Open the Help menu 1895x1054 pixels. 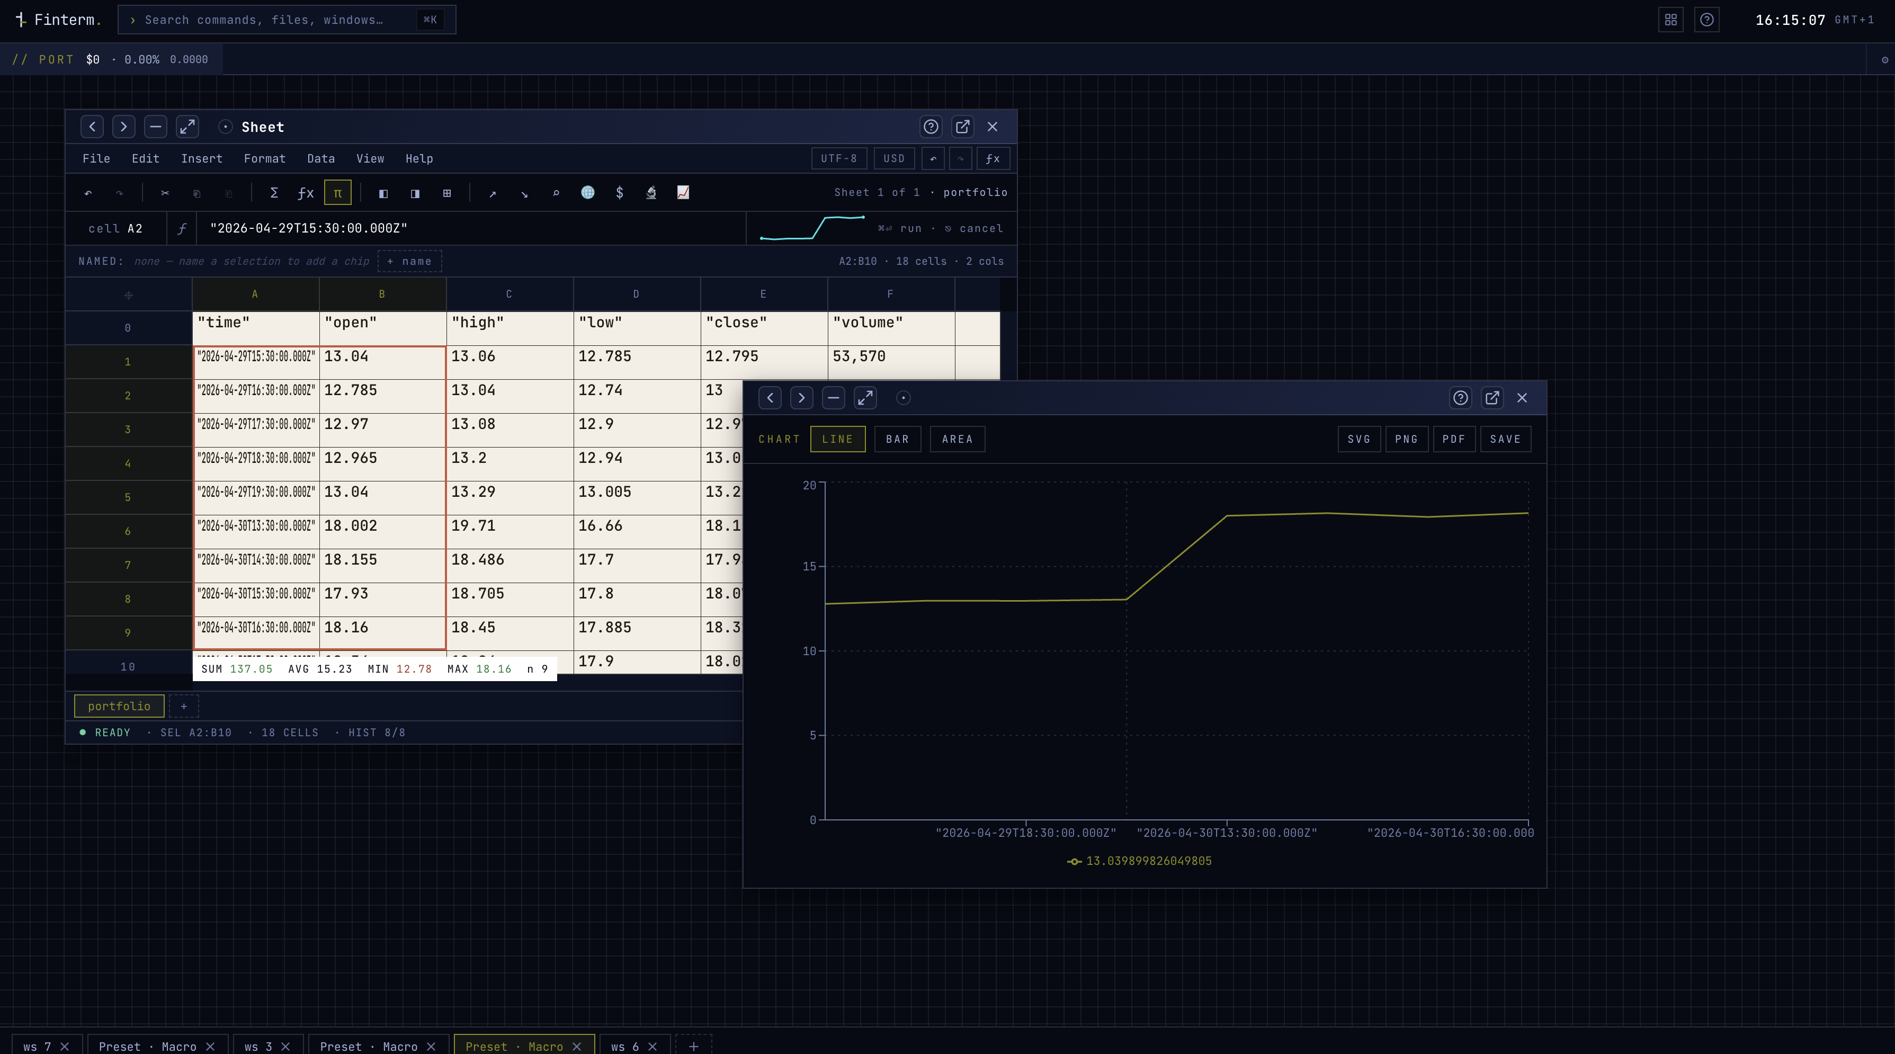(x=419, y=158)
